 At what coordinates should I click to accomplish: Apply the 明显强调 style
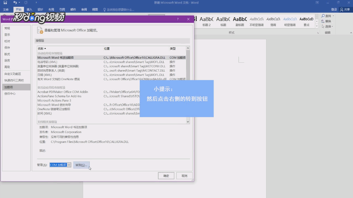coord(290,21)
